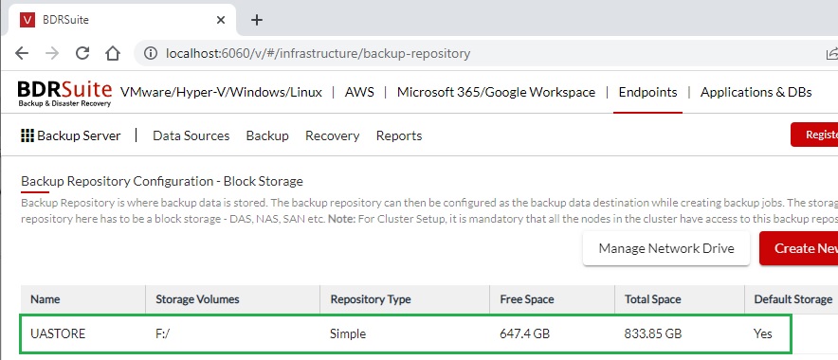838x360 pixels.
Task: Click the browser forward arrow
Action: [52, 53]
